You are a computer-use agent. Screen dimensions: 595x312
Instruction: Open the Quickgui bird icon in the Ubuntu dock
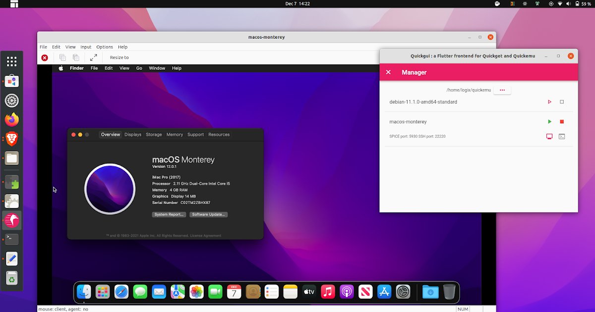(12, 220)
